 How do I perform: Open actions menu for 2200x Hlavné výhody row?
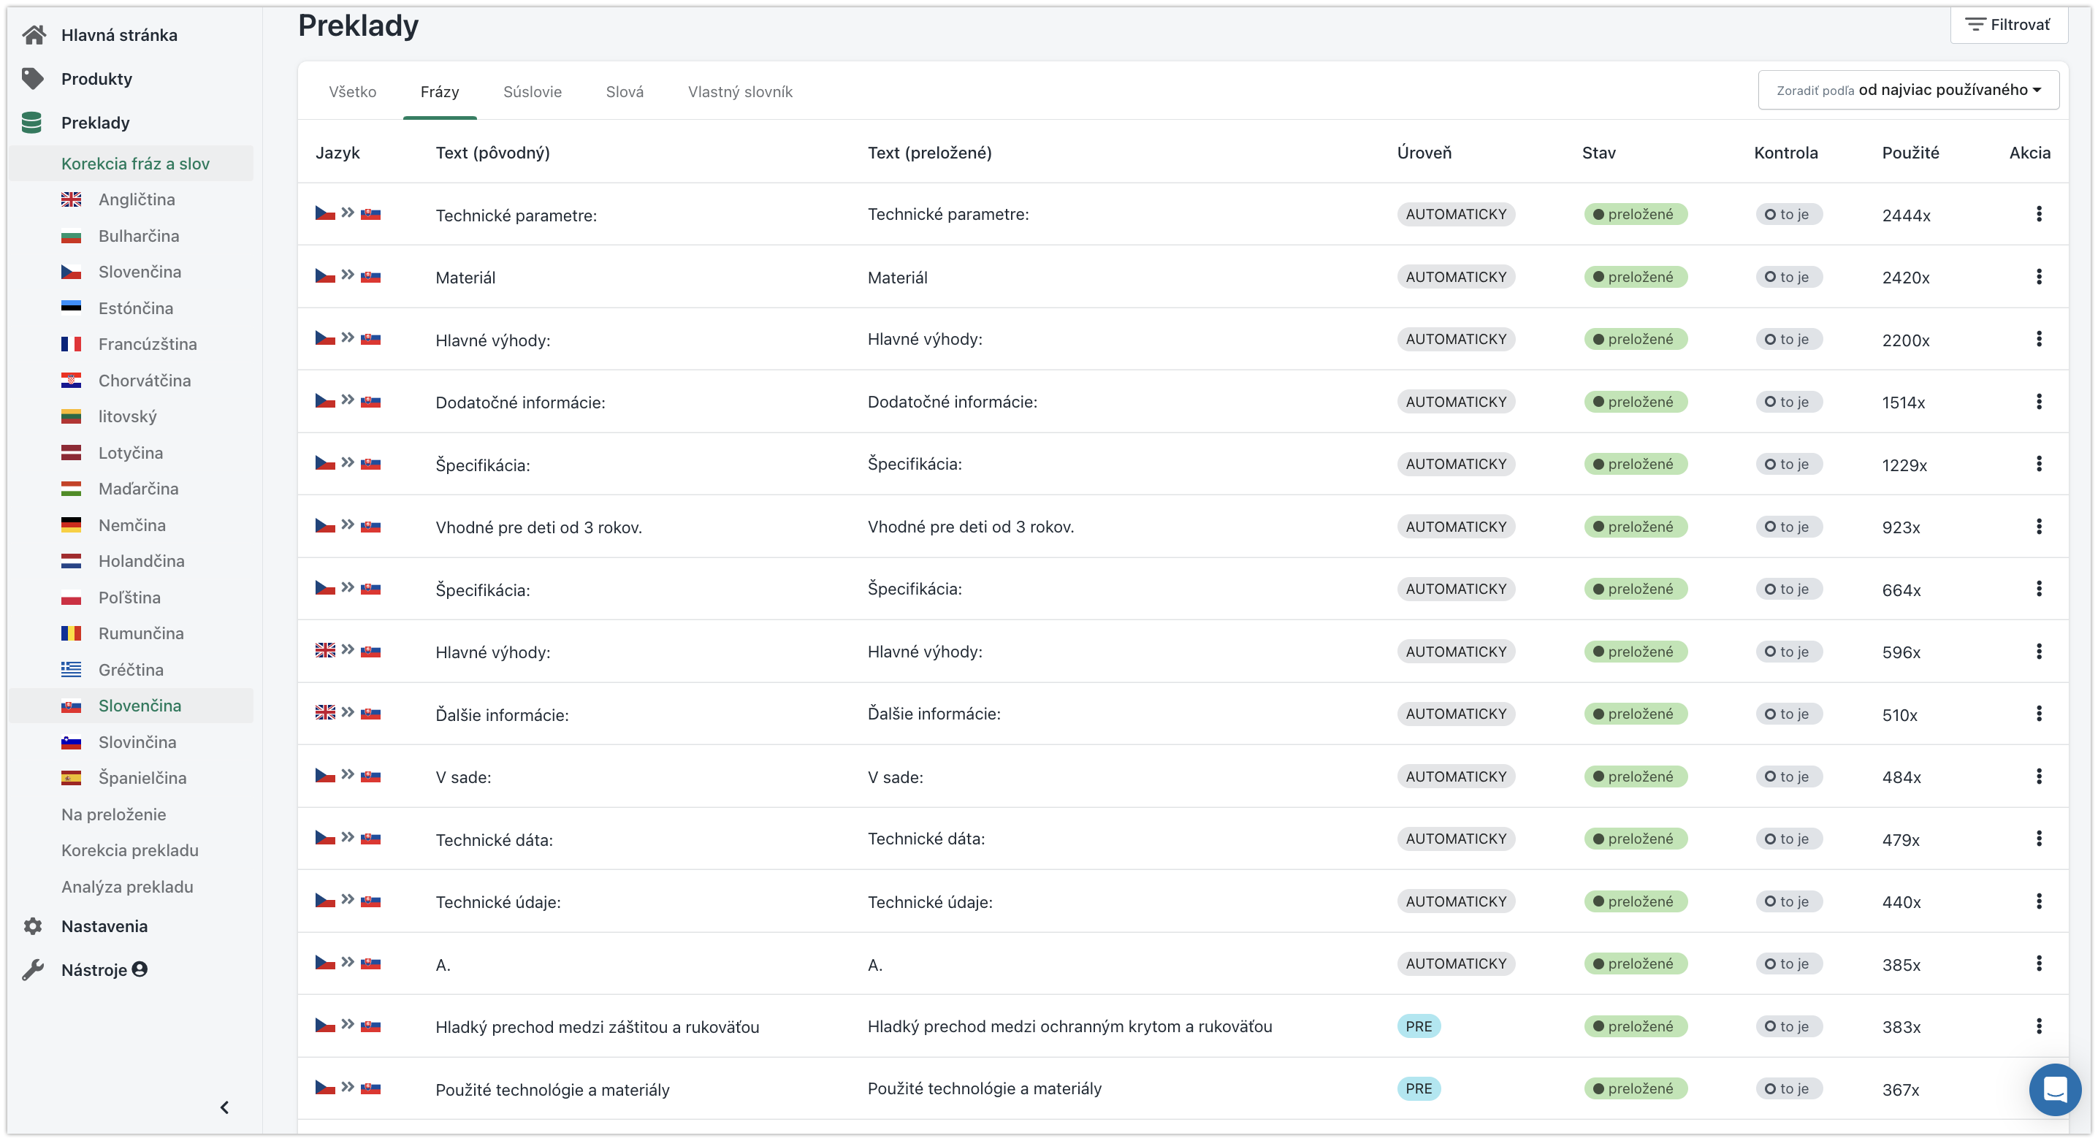click(x=2039, y=339)
